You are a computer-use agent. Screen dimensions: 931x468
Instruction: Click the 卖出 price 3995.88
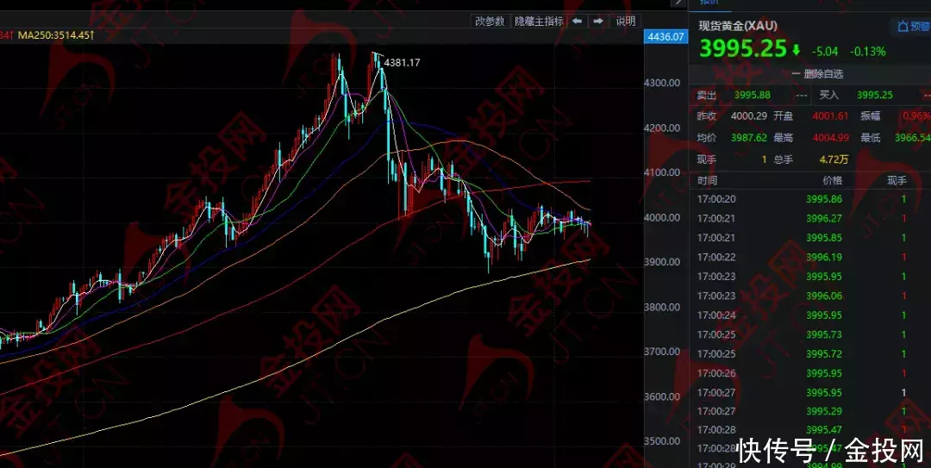tap(752, 96)
